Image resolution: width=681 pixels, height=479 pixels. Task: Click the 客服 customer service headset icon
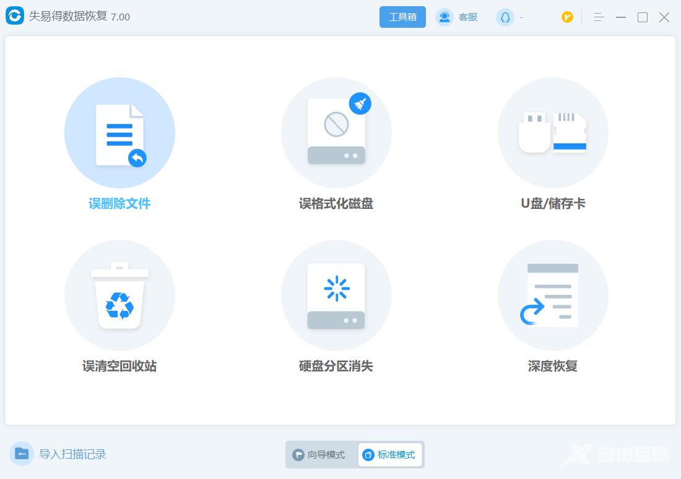[x=445, y=17]
